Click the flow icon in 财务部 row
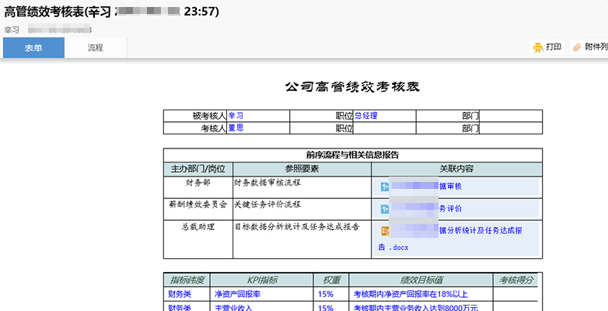Screen dimensions: 608x311 click(384, 187)
